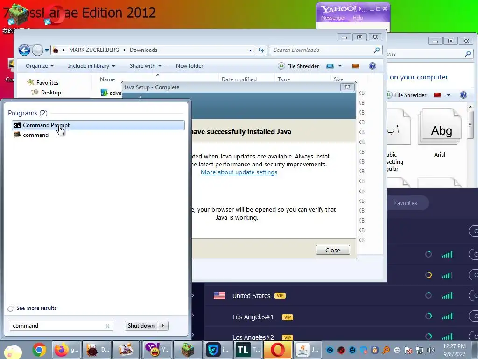Viewport: 478px width, 359px height.
Task: Switch to Favorites tab in VPN app
Action: tap(406, 203)
